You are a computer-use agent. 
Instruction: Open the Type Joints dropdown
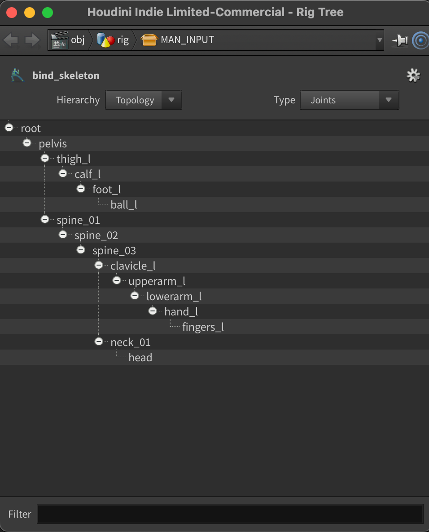(x=350, y=100)
